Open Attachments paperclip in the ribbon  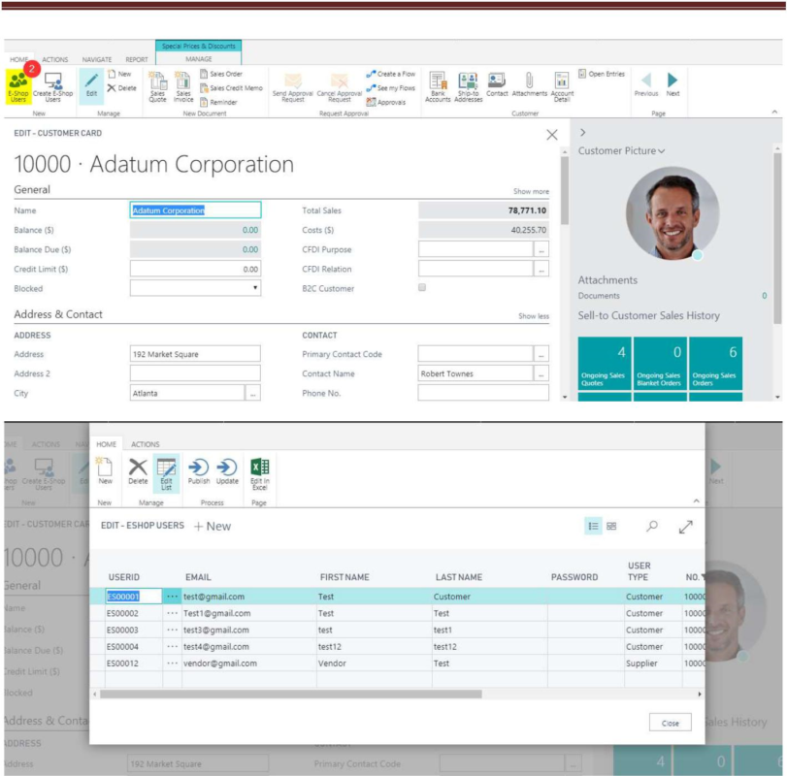coord(530,84)
